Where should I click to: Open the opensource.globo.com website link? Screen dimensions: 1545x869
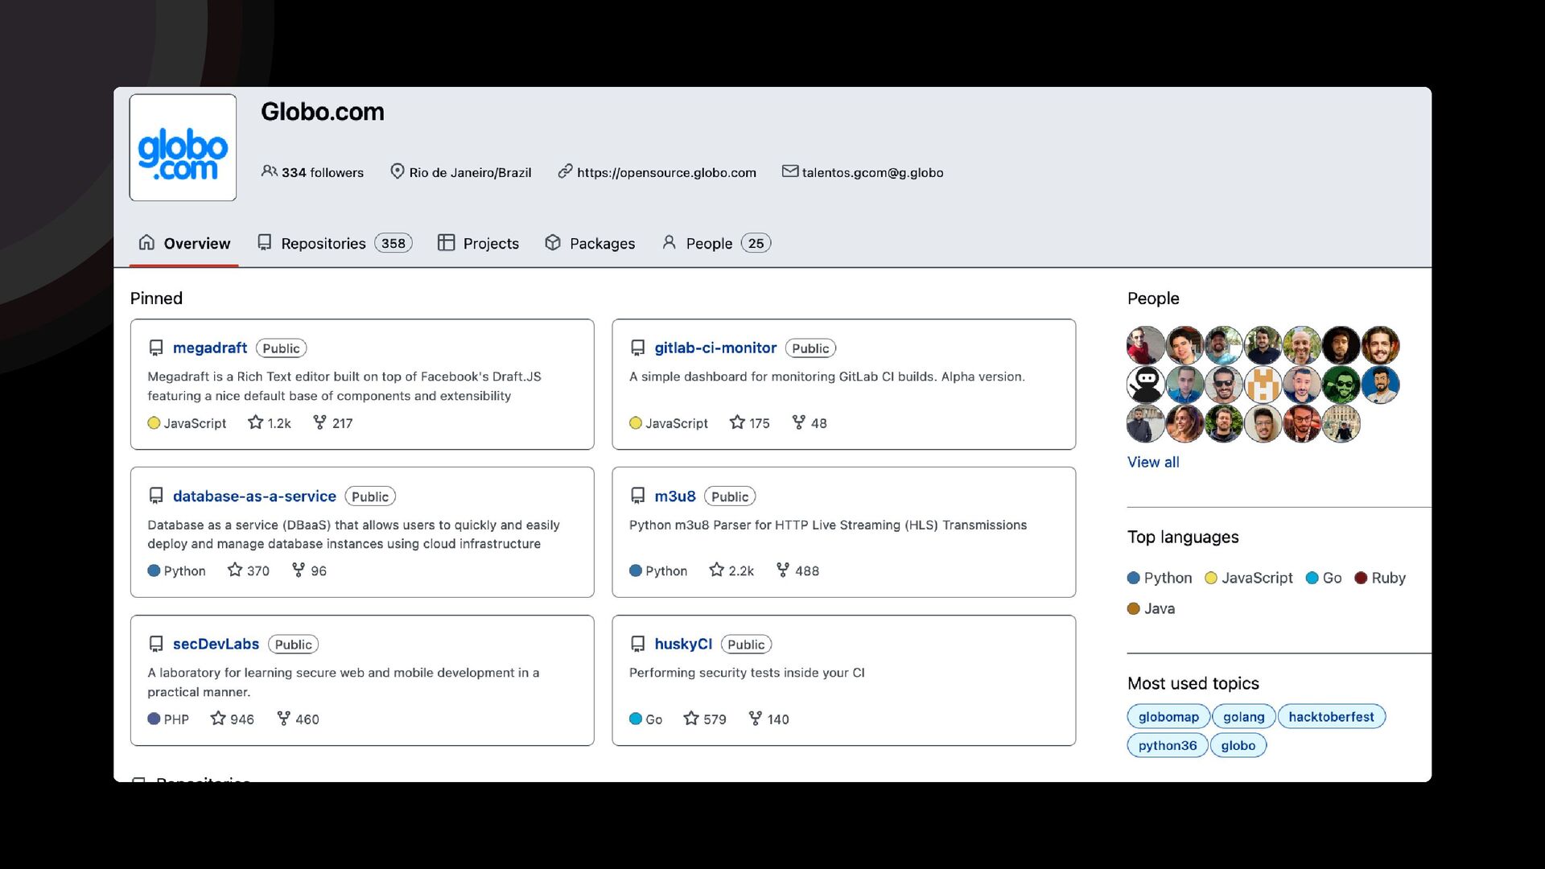(666, 172)
